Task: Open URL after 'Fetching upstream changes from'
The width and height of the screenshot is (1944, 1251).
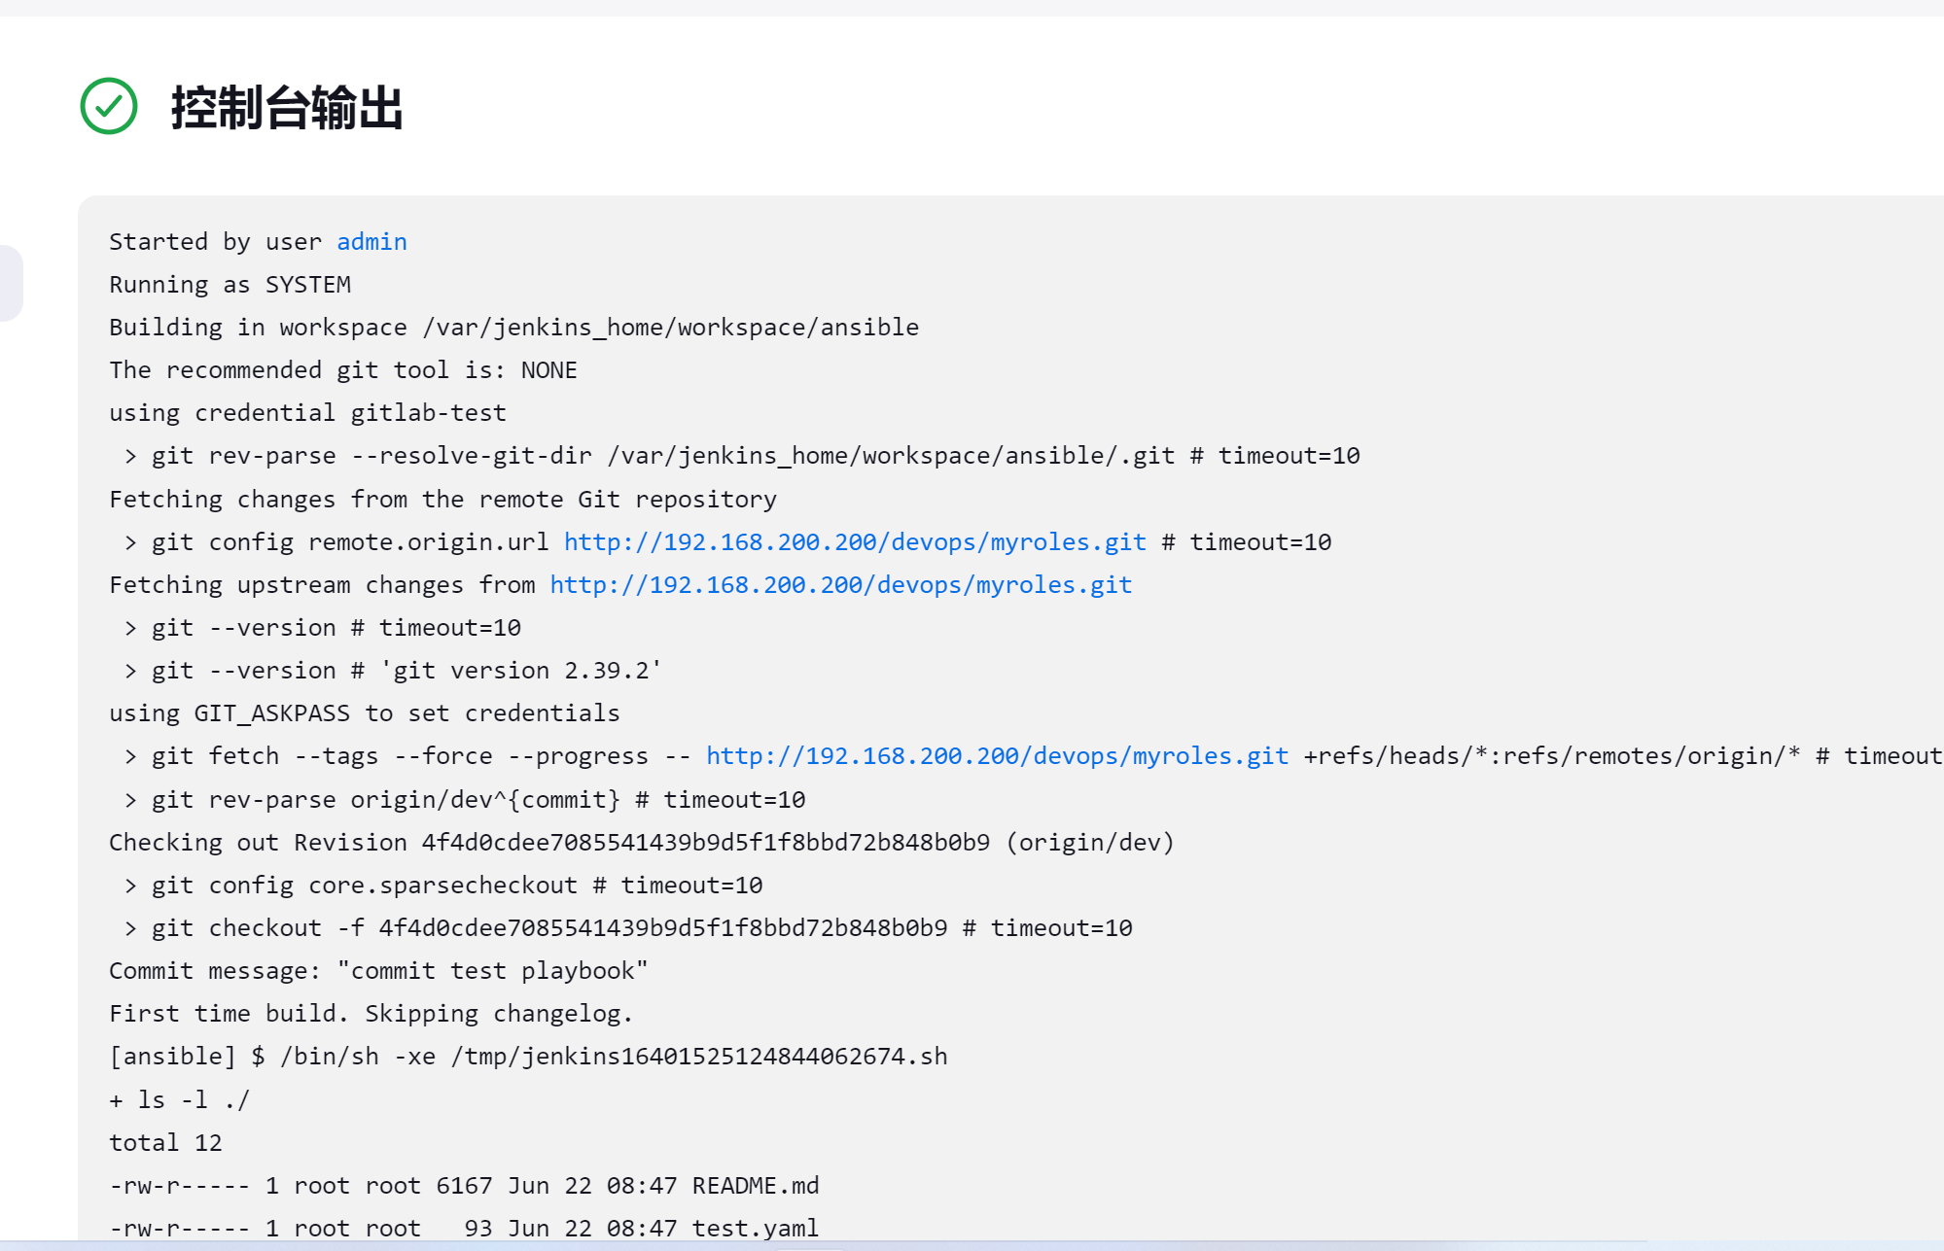Action: click(x=840, y=584)
